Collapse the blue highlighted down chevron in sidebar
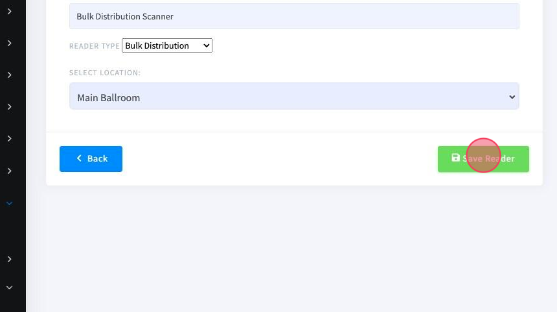Screen dimensions: 557x312 [10, 204]
